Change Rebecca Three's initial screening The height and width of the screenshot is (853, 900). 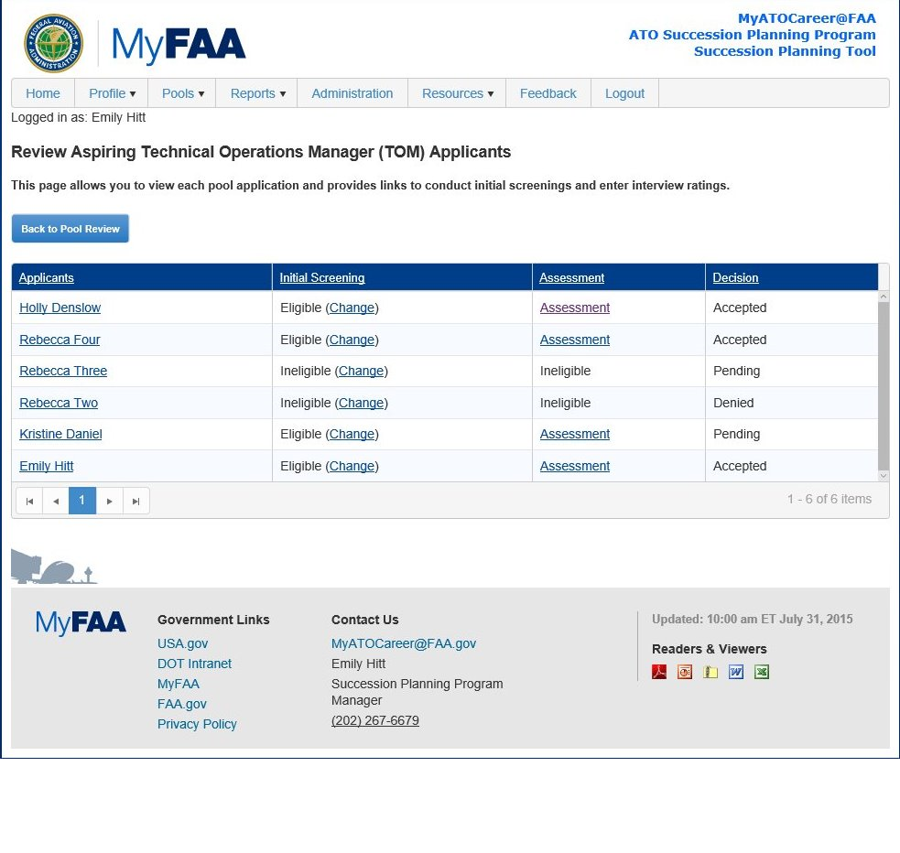coord(362,372)
